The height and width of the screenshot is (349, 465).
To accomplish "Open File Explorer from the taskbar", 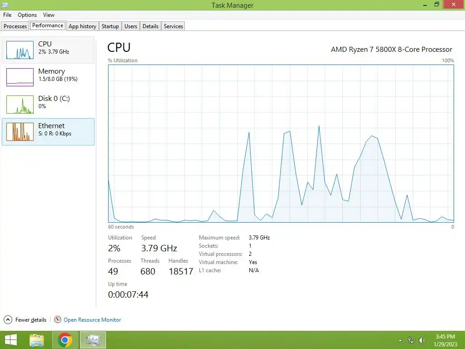I will [37, 340].
